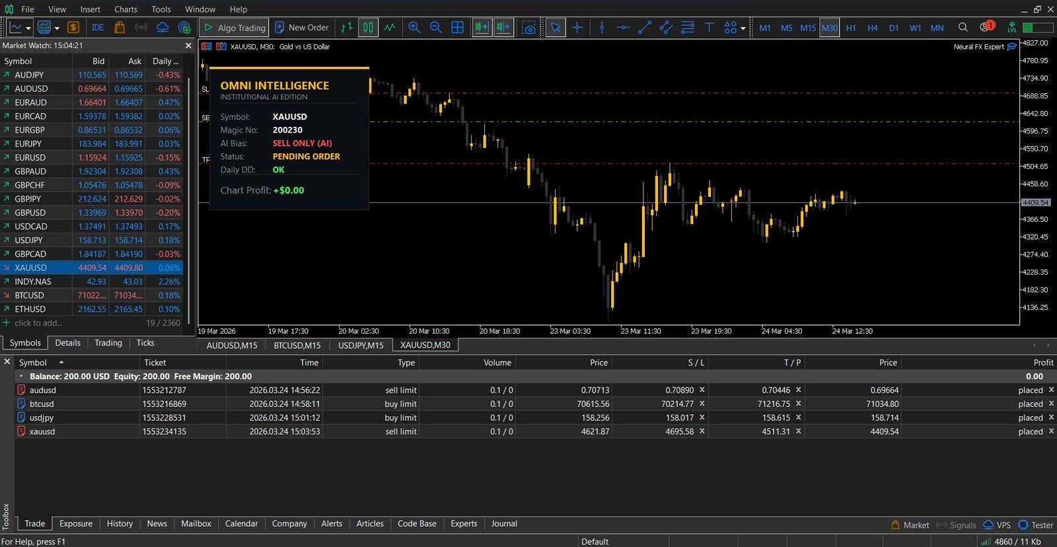This screenshot has width=1057, height=547.
Task: Open the Signals broadcast icon in toolbar
Action: pyautogui.click(x=141, y=28)
